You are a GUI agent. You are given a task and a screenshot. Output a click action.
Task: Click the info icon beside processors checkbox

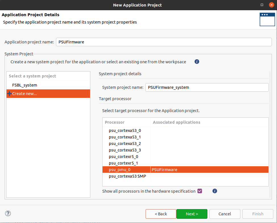point(214,191)
